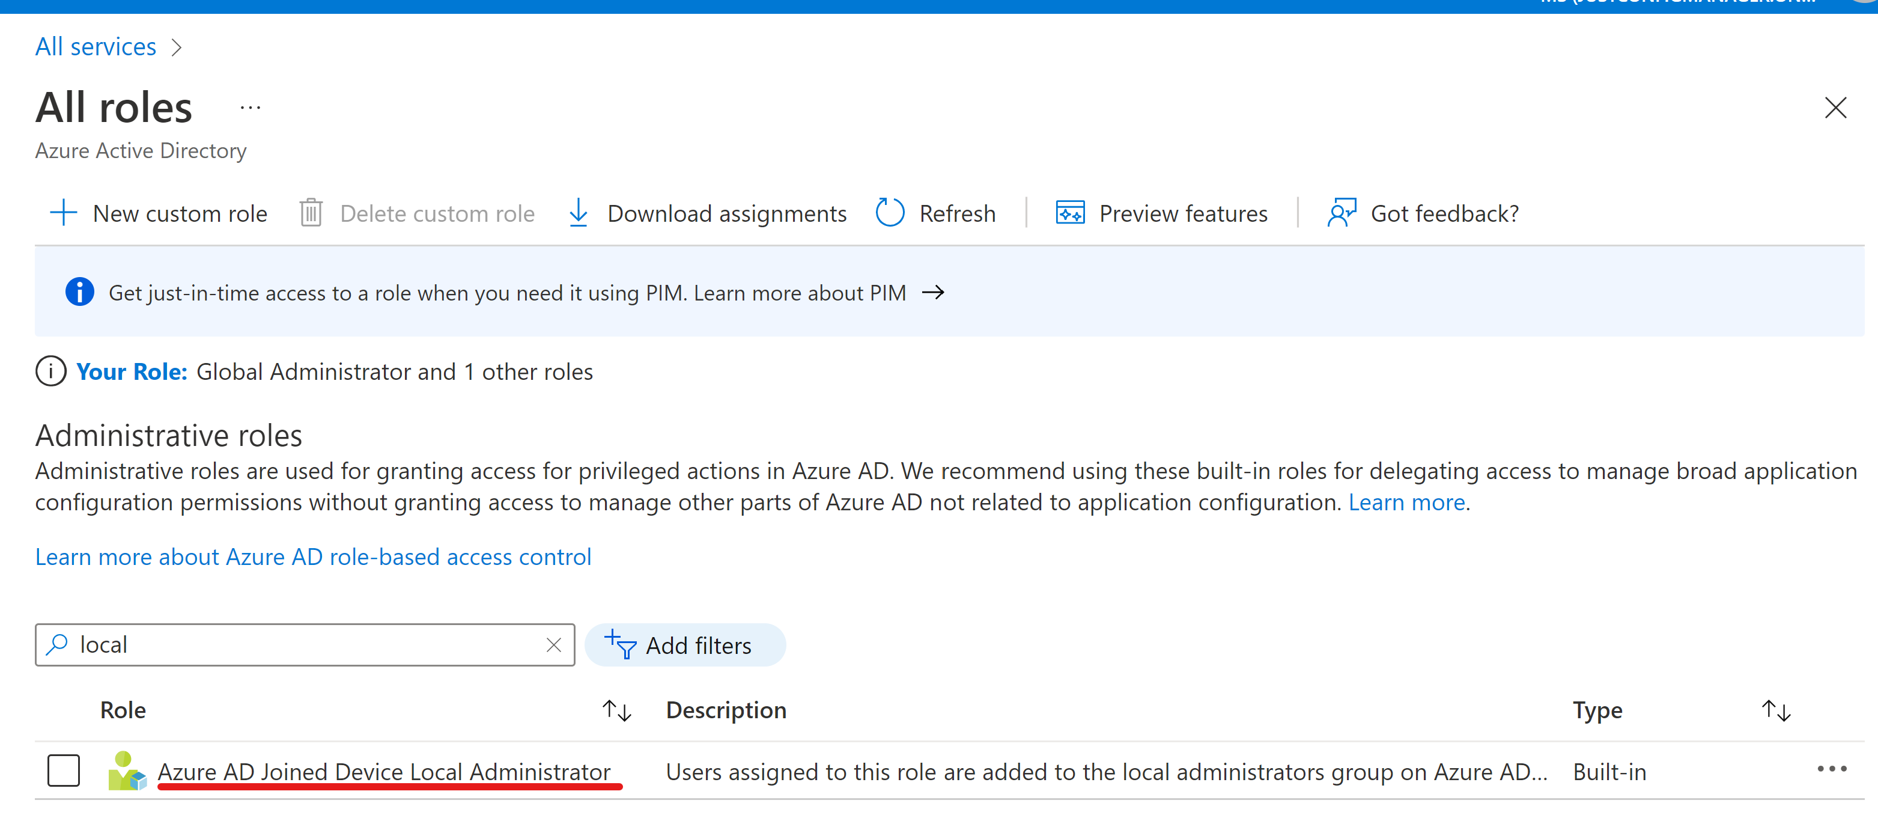Click the blue info icon in PIM banner

(79, 292)
